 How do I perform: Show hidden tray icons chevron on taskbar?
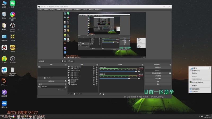pyautogui.click(x=200, y=116)
